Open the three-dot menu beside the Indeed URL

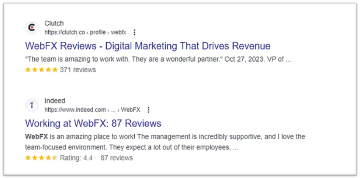pos(149,110)
